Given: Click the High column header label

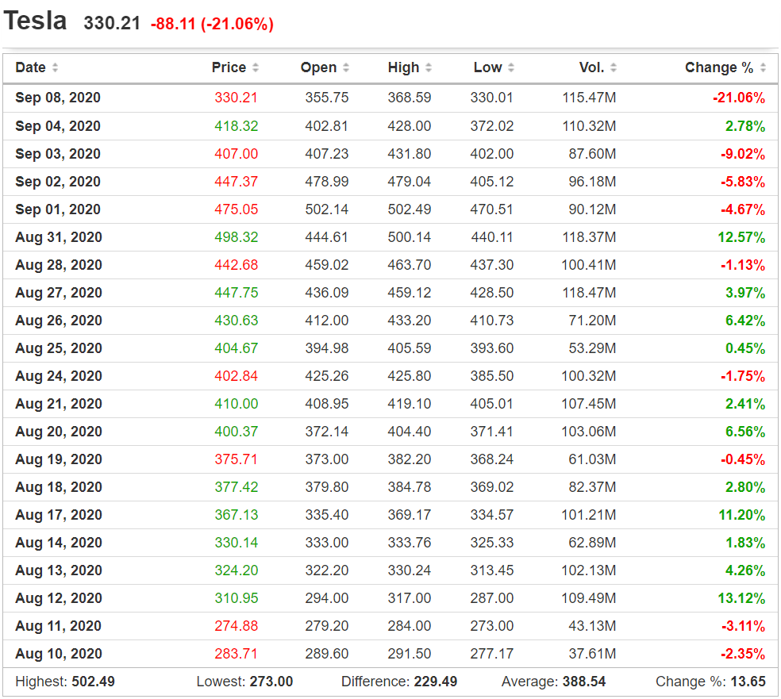Looking at the screenshot, I should (x=403, y=67).
